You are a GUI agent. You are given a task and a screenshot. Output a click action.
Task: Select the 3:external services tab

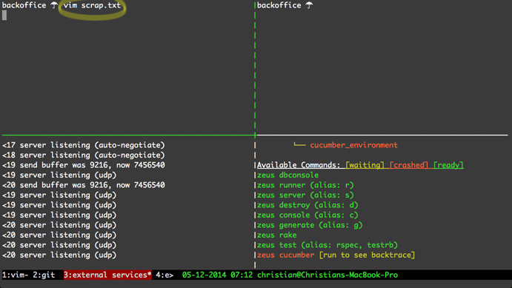point(107,275)
